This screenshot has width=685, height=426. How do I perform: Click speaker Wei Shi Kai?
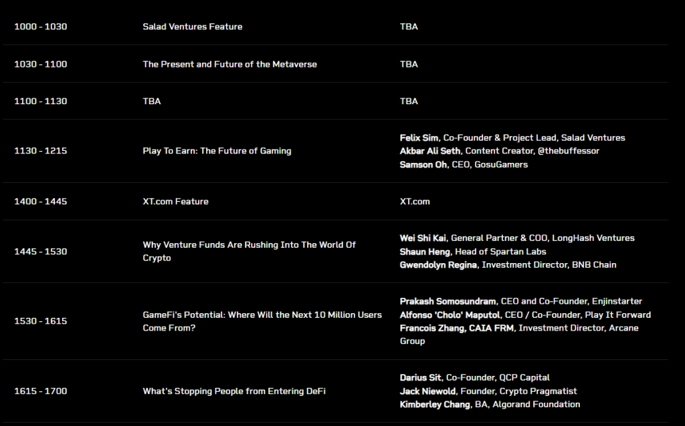(x=423, y=238)
